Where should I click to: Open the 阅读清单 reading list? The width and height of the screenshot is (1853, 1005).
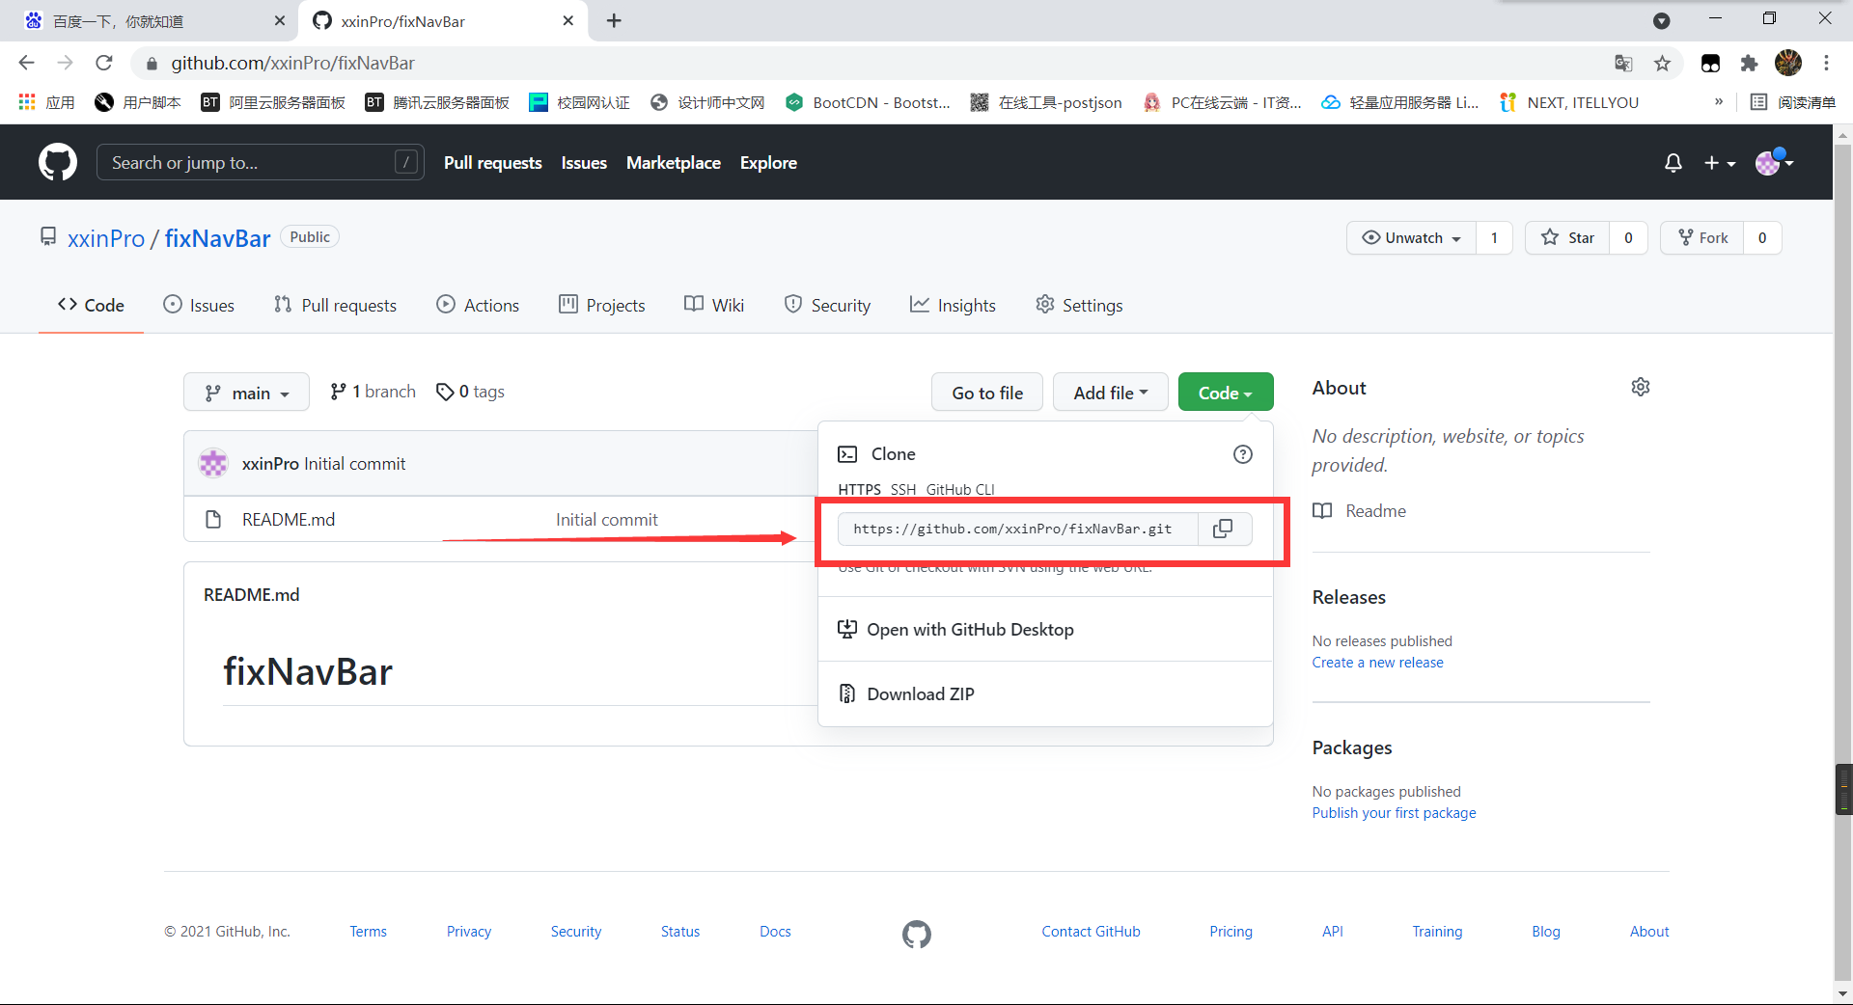tap(1792, 102)
